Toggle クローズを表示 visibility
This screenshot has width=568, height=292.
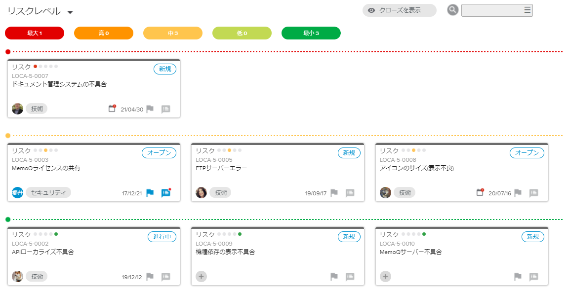[399, 10]
